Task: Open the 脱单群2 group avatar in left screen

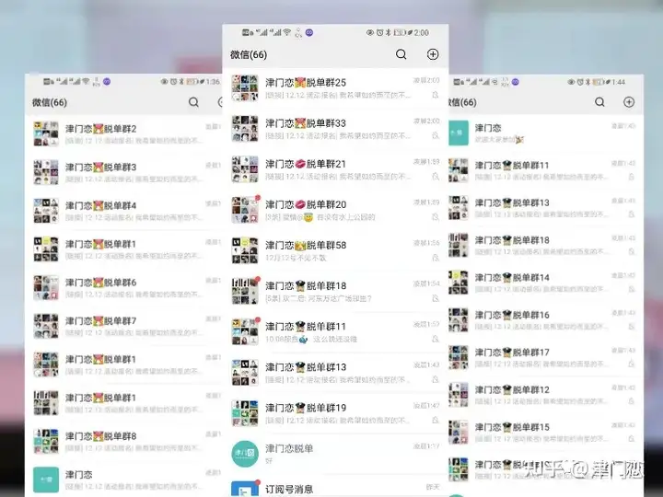Action: [46, 134]
